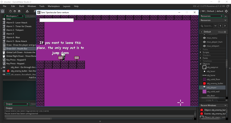Viewport: 231px width, 123px height.
Task: Go to next search result
Action: (x=225, y=26)
